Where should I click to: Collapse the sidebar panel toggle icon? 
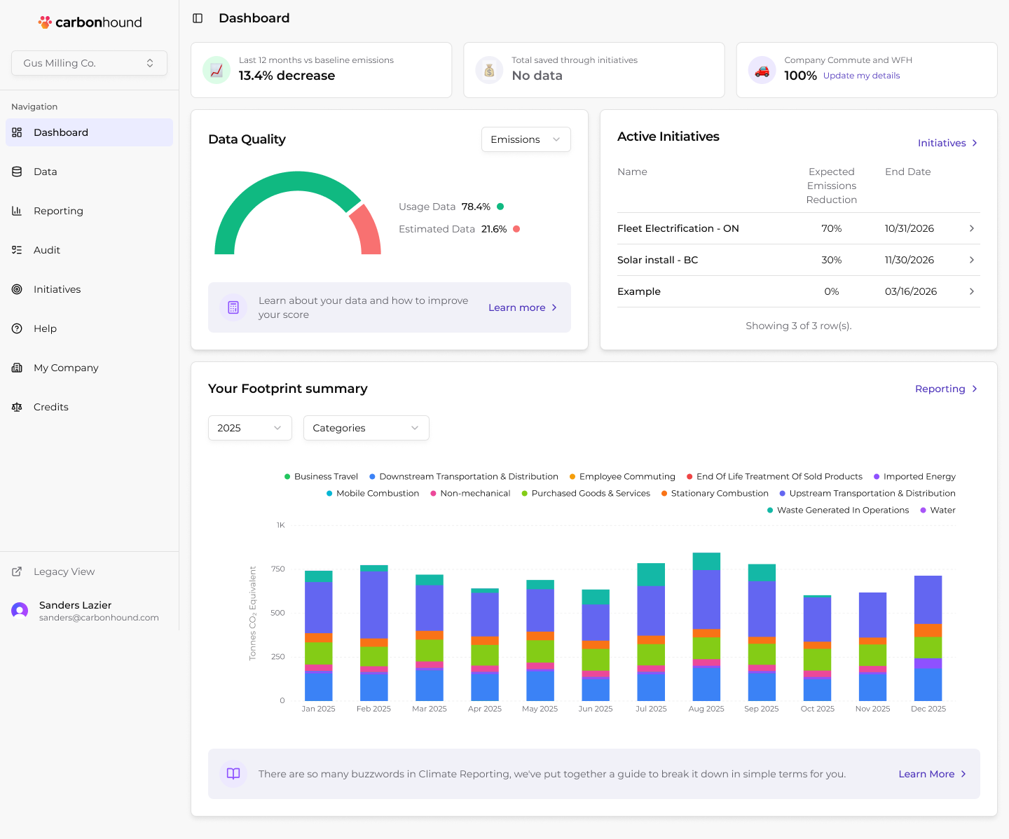[x=198, y=18]
